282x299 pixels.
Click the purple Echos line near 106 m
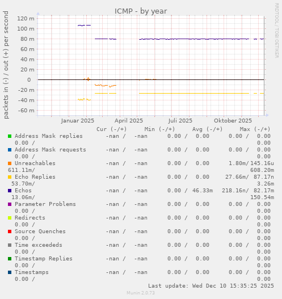tap(84, 25)
